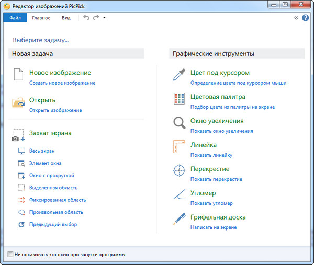Collapse ribbon via heart-shaped arrow icon

click(297, 18)
